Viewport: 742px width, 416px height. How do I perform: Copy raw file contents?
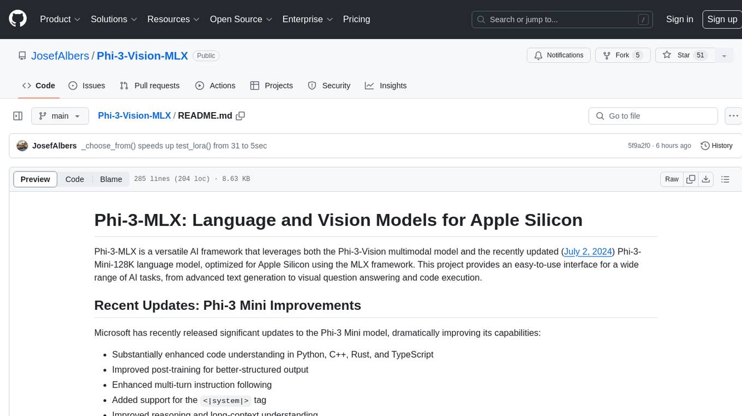tap(691, 179)
